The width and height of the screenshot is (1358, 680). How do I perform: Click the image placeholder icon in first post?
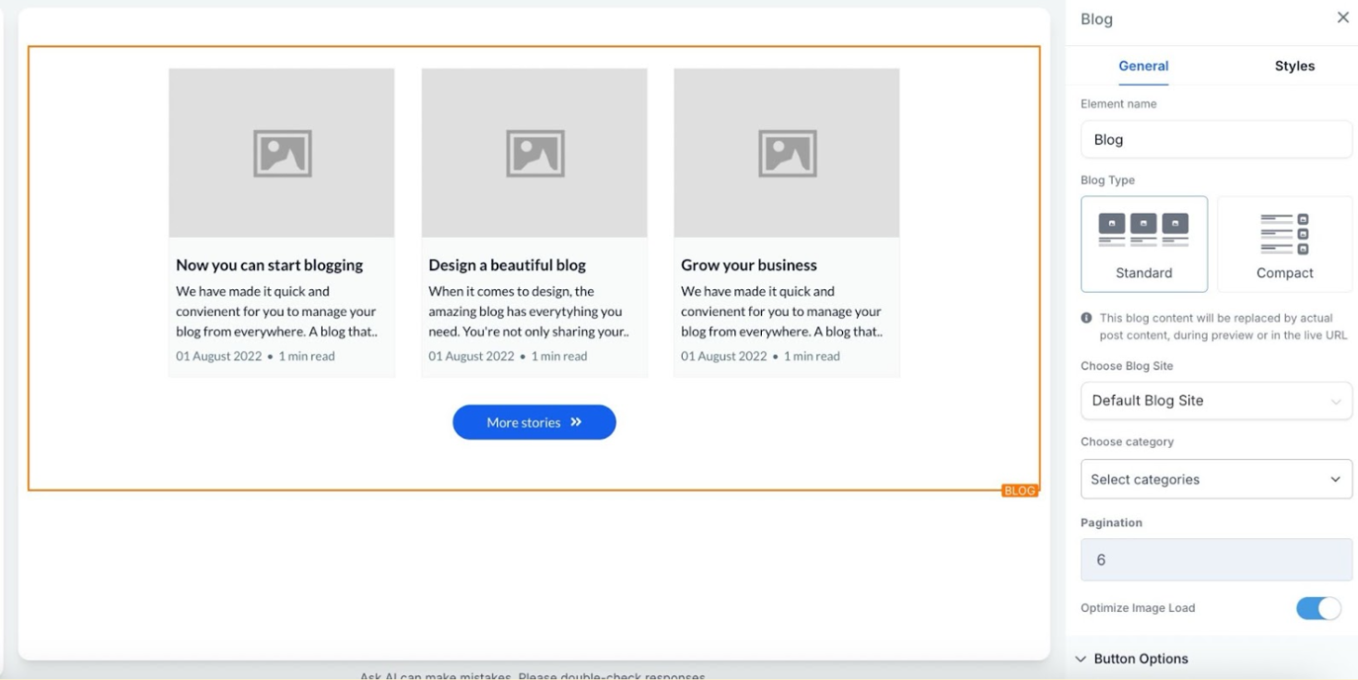click(x=282, y=153)
